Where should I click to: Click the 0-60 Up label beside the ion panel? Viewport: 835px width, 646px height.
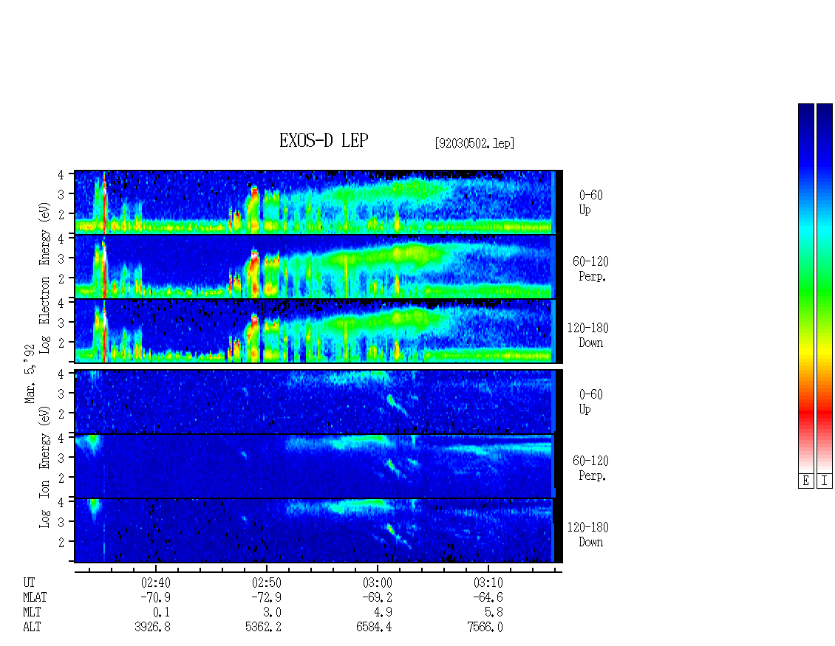tap(590, 402)
